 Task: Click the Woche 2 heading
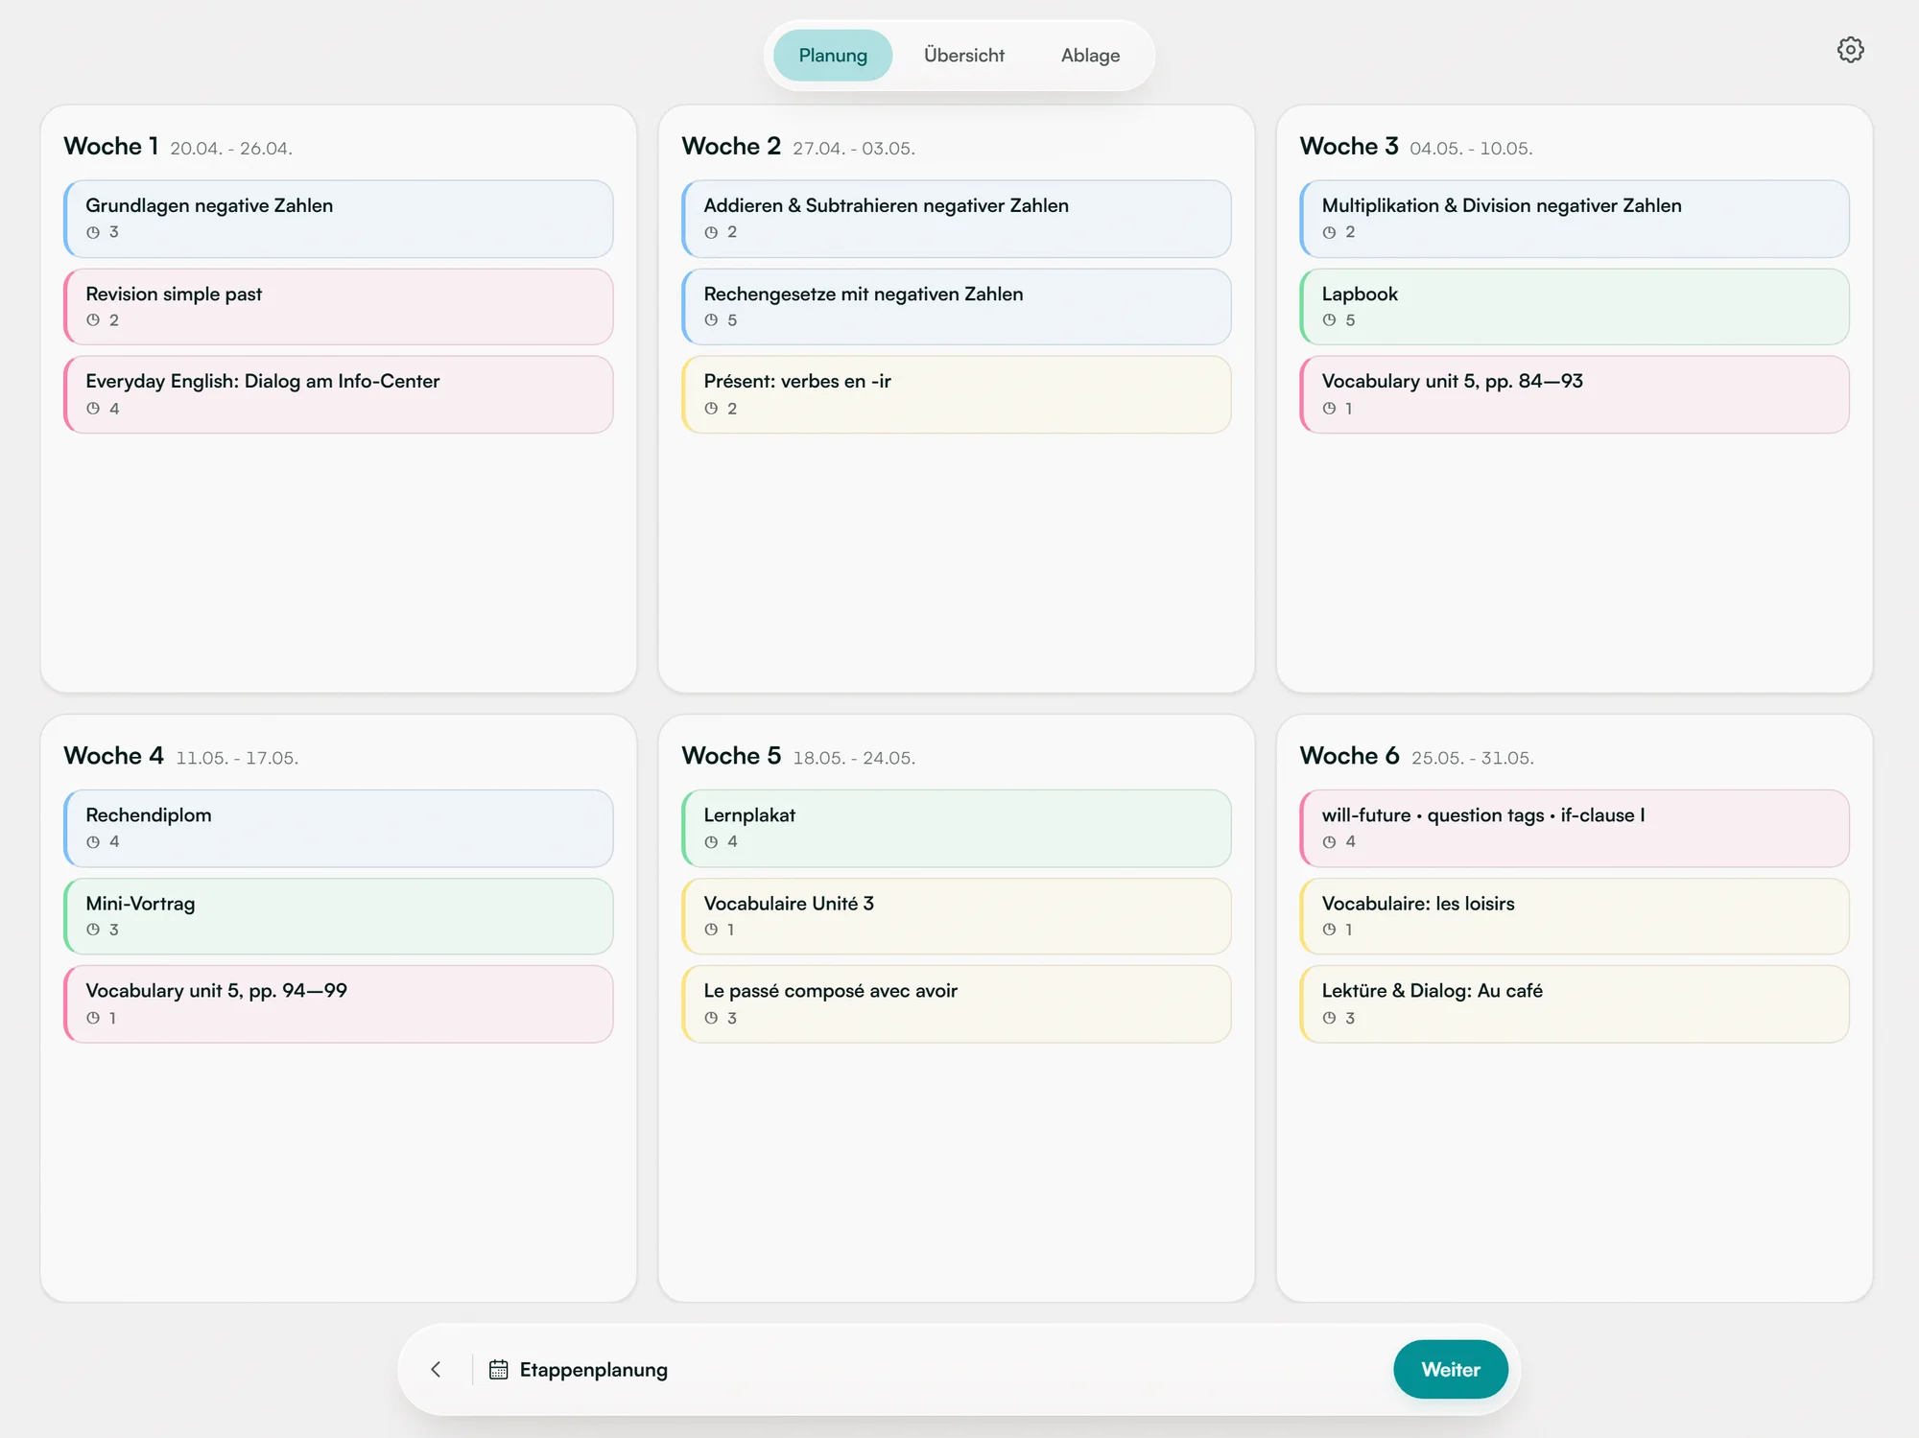pos(731,146)
